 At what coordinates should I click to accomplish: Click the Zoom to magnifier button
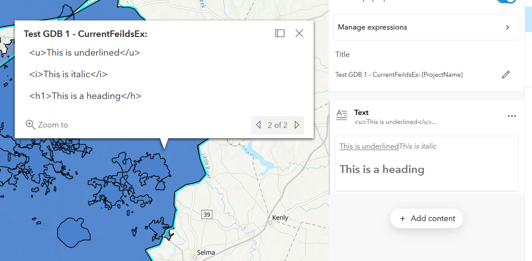coord(47,125)
